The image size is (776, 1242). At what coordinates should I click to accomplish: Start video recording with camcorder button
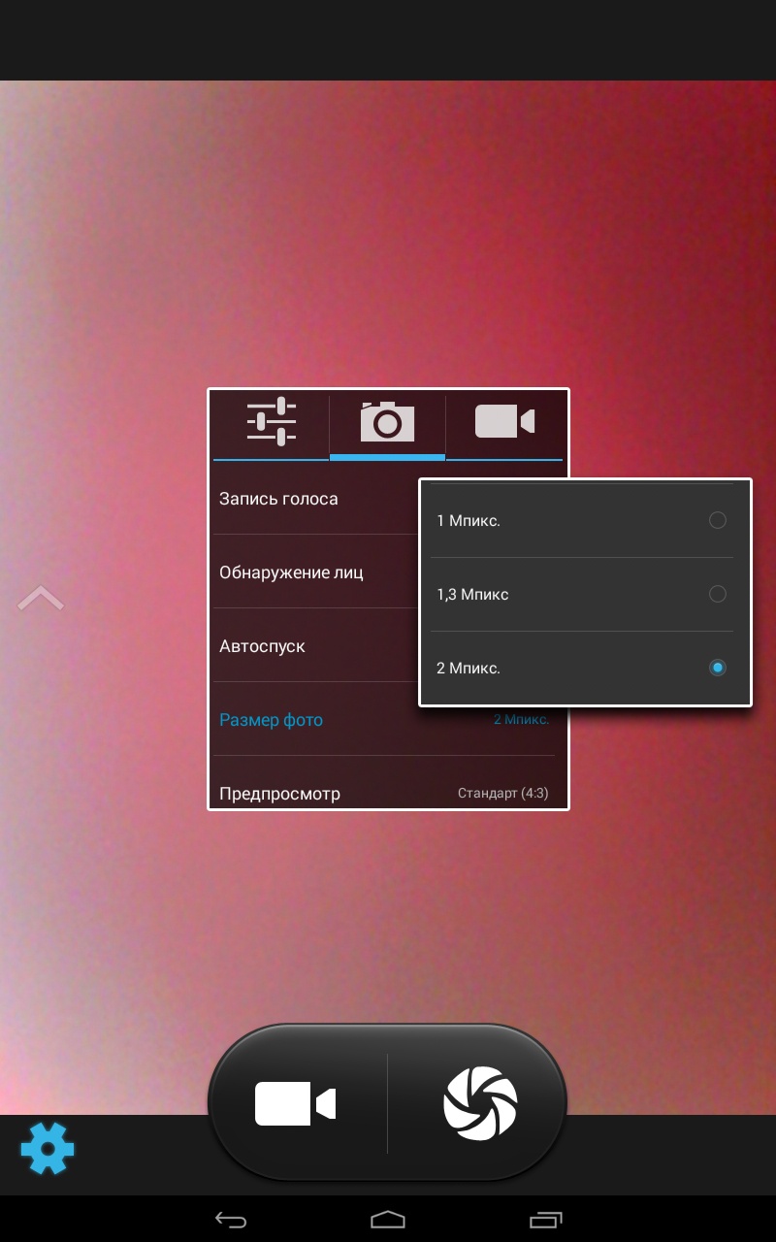pos(296,1104)
